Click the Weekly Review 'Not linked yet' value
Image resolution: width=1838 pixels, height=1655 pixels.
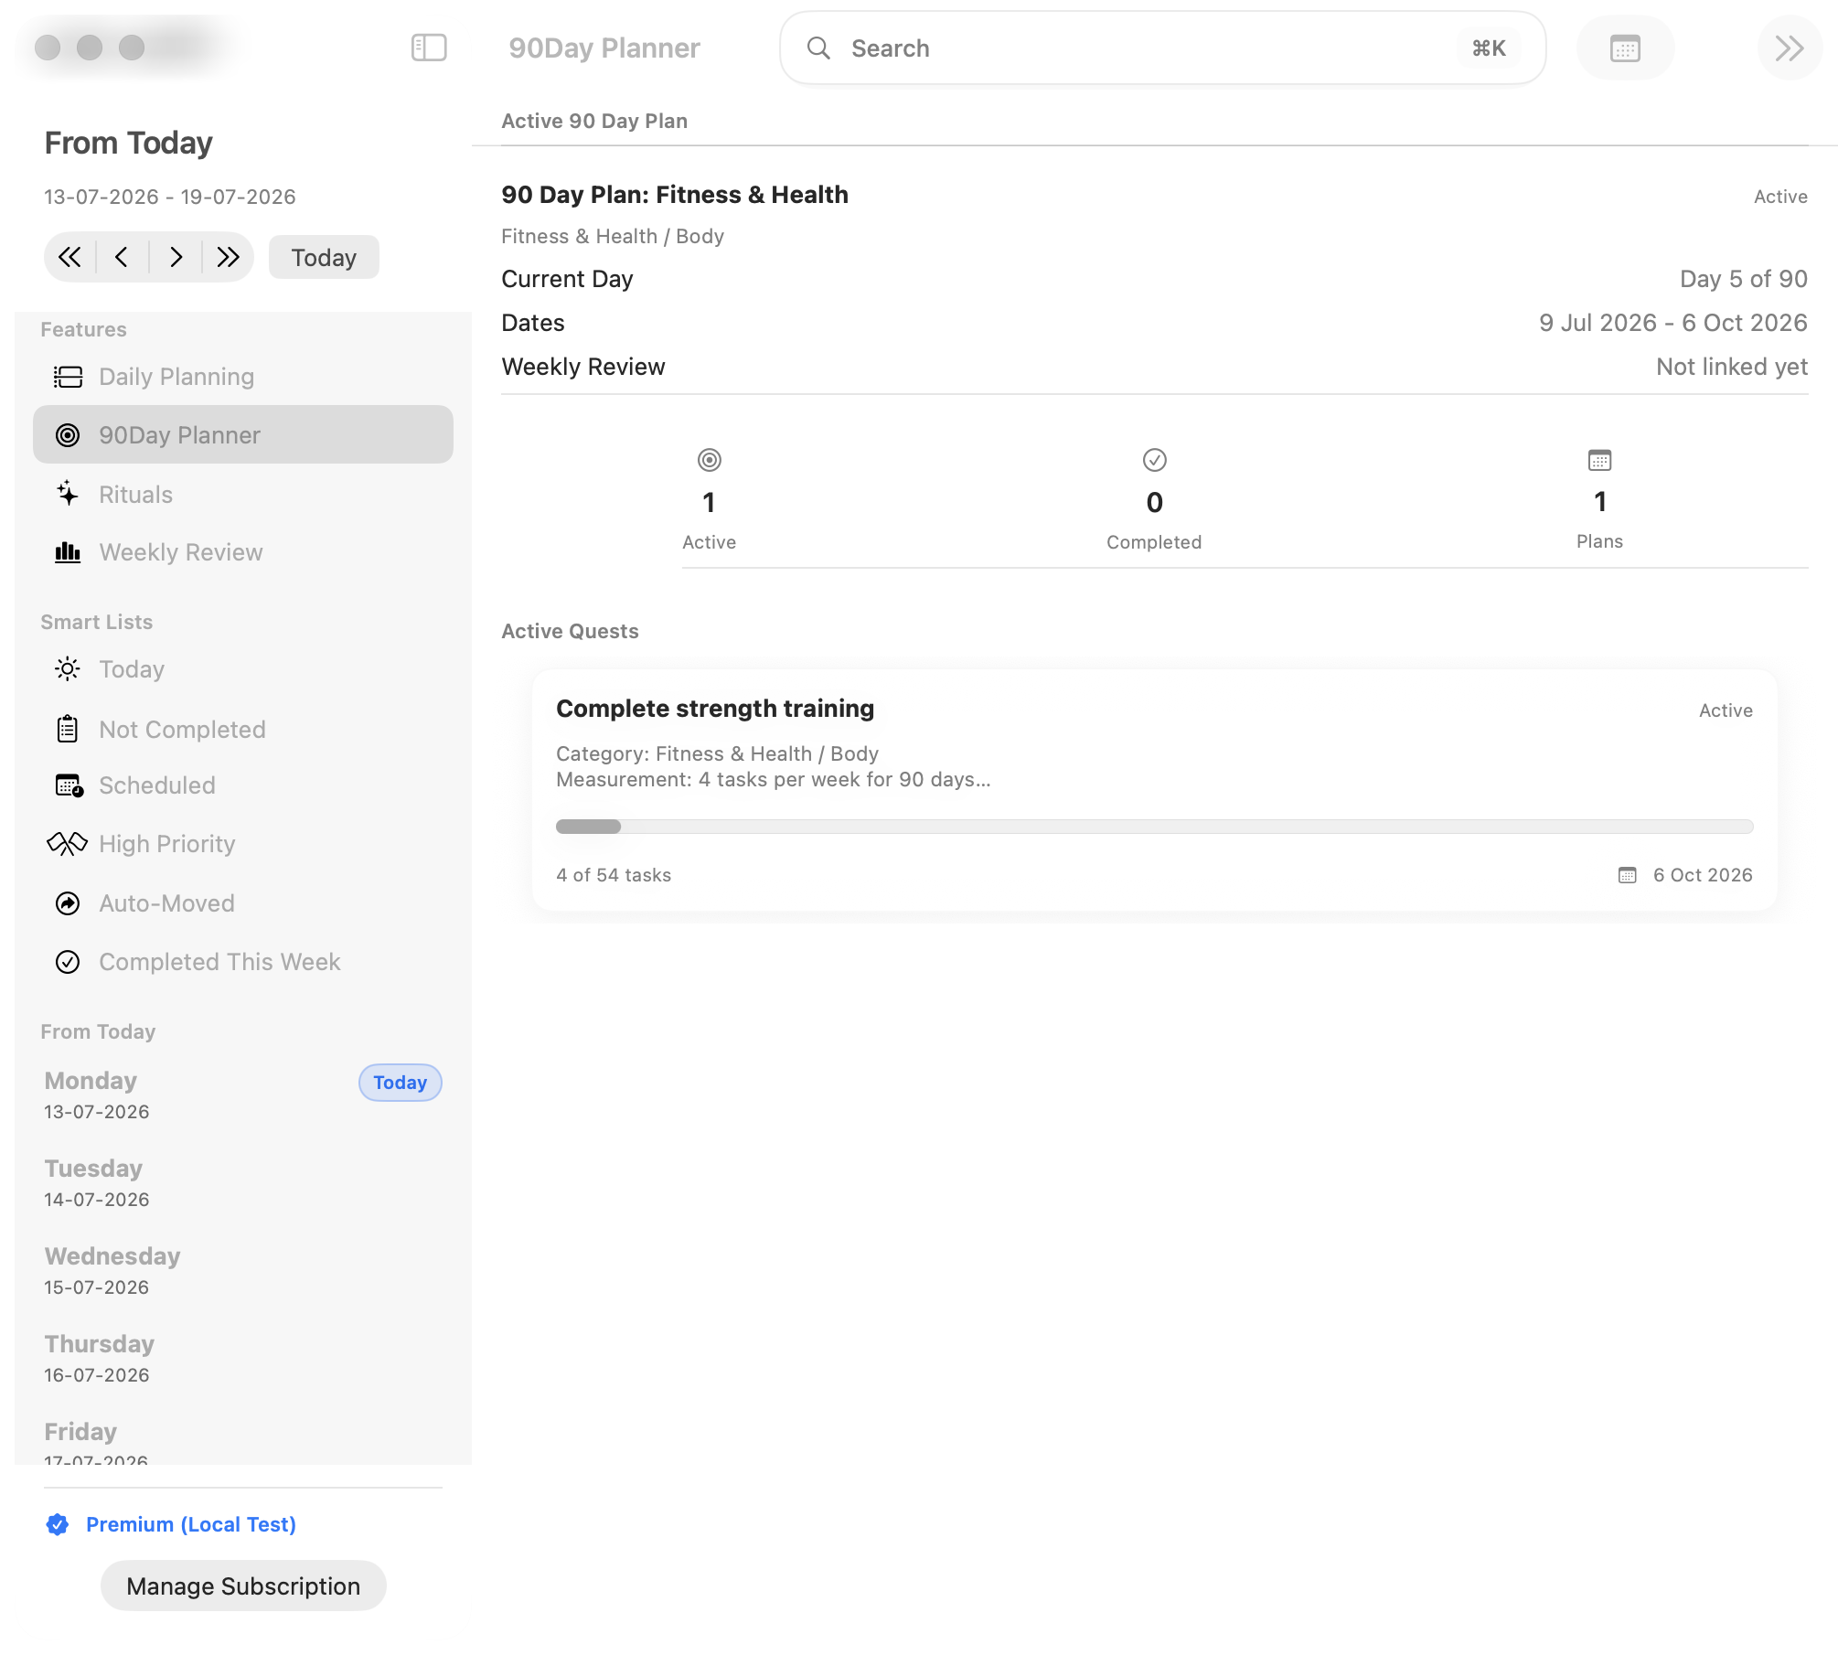1732,367
